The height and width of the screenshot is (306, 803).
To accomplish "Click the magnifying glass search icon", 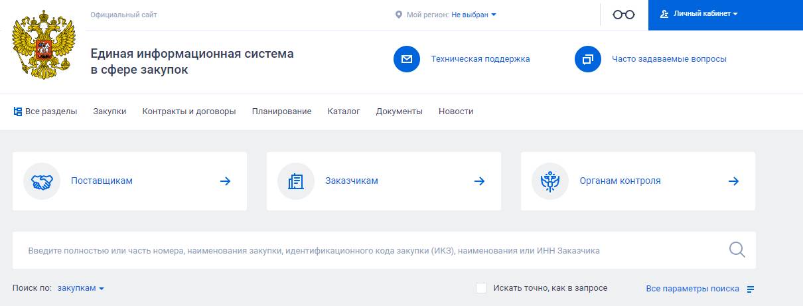I will point(737,250).
